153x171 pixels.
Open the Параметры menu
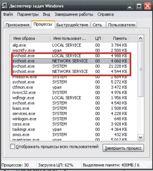coord(28,15)
